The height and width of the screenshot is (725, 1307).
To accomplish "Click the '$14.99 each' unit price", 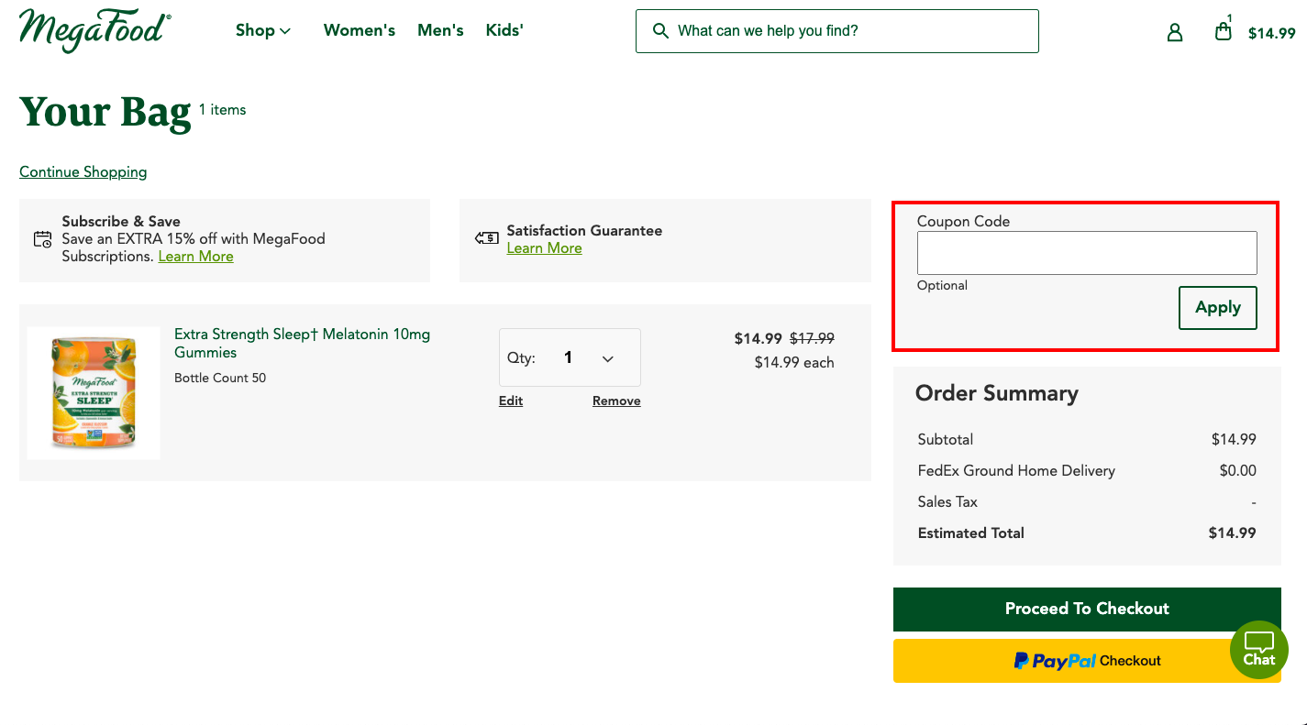I will (794, 363).
